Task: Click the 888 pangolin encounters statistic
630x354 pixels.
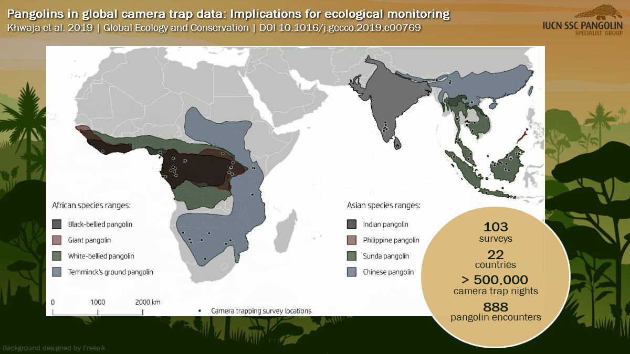Action: click(496, 312)
